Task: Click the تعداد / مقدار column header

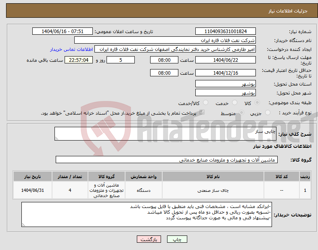Action: (70, 176)
